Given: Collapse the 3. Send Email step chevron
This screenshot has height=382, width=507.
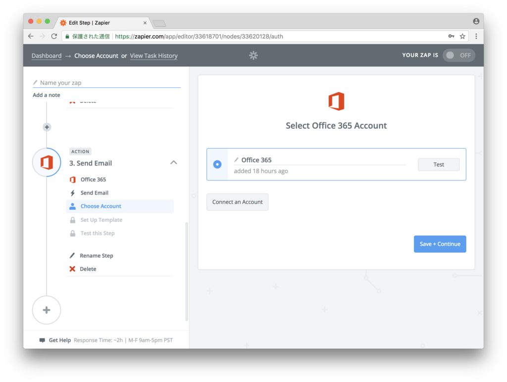Looking at the screenshot, I should [x=174, y=163].
